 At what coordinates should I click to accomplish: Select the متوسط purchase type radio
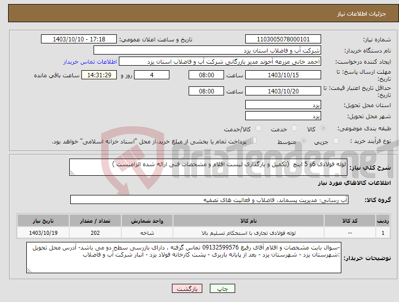(x=303, y=140)
